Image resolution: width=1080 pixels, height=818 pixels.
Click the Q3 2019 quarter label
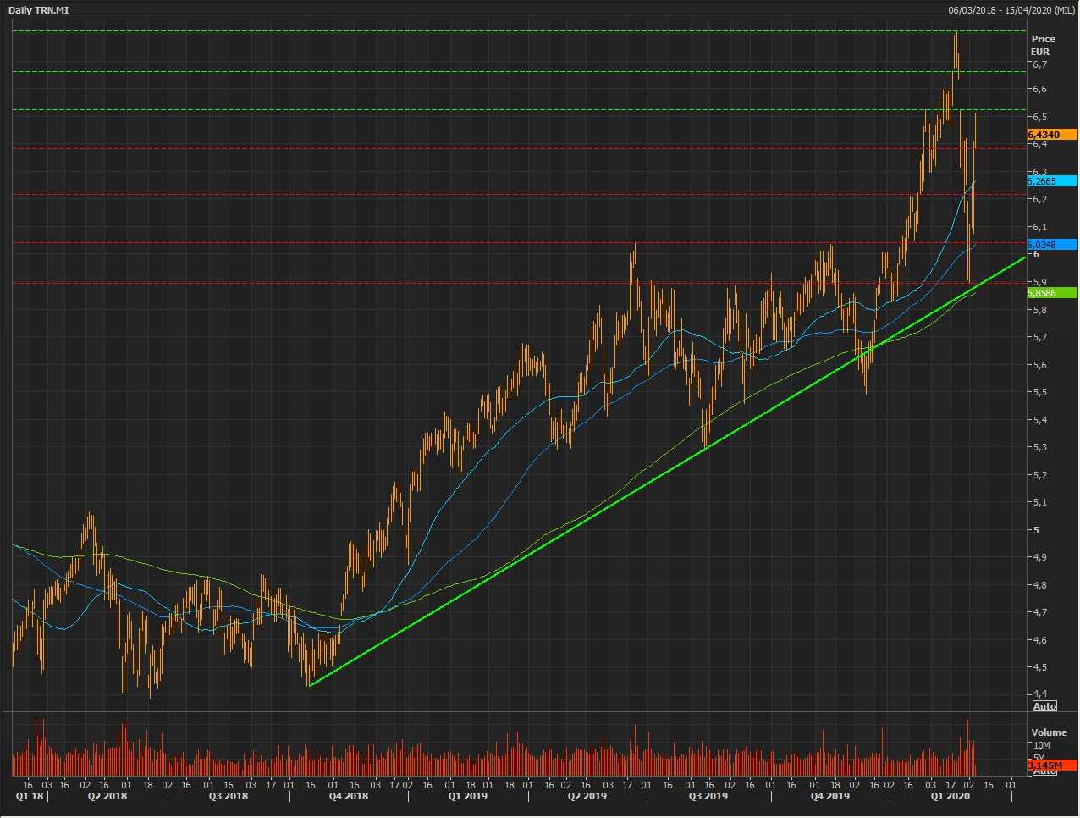[x=708, y=797]
